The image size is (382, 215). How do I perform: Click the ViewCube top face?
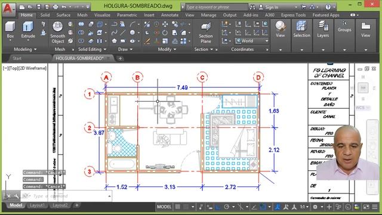click(363, 88)
